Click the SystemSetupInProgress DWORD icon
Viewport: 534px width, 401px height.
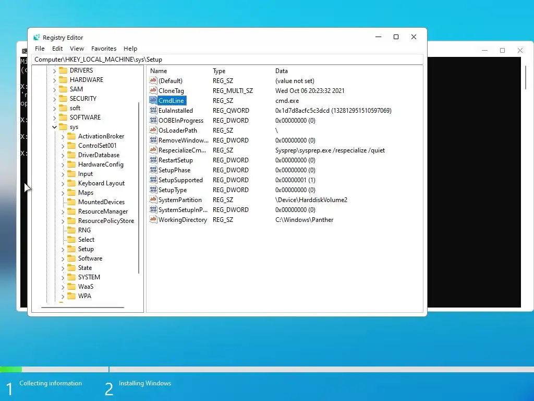coord(153,209)
